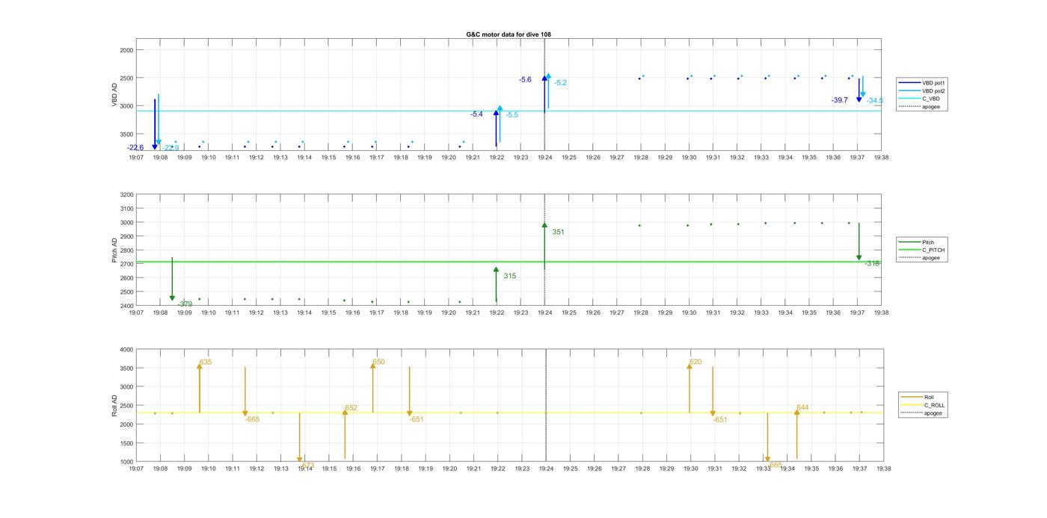
Task: Select the 'Pitch AD' y-axis label
Action: click(114, 250)
